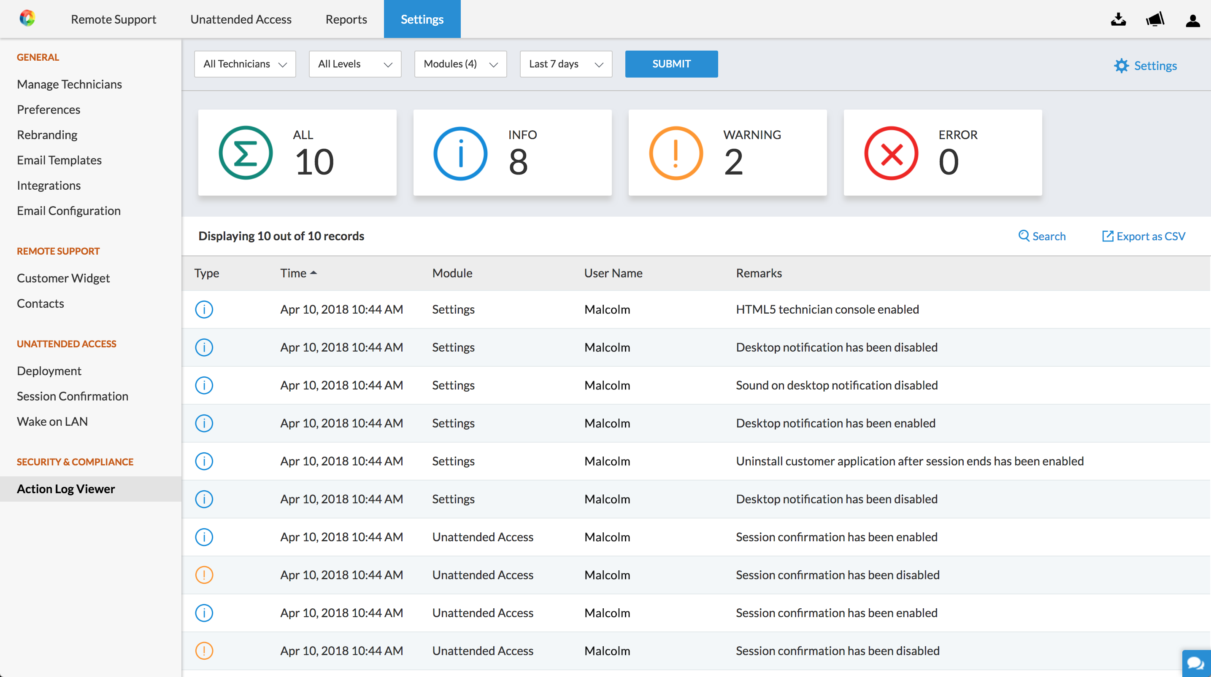Screen dimensions: 1211x677
Task: Open Manage Technicians in sidebar
Action: pos(69,84)
